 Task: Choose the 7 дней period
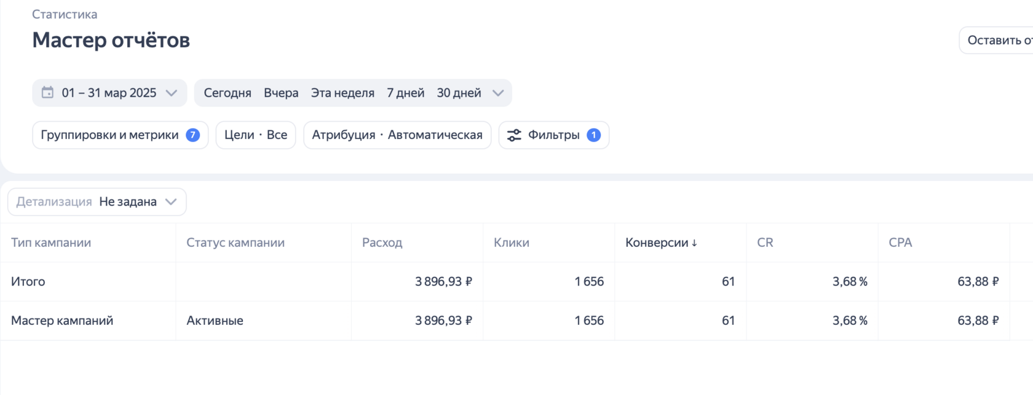(x=405, y=93)
